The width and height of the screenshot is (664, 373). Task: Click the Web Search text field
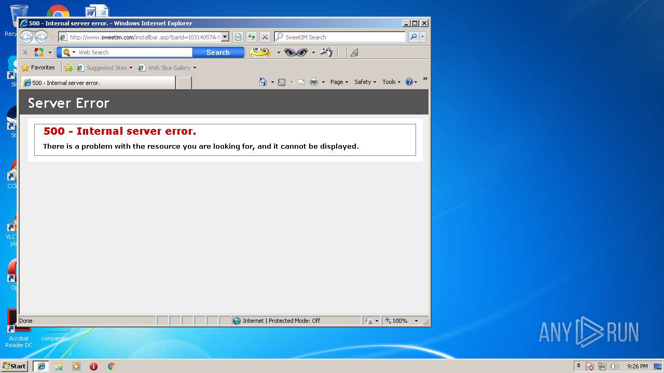click(x=134, y=52)
